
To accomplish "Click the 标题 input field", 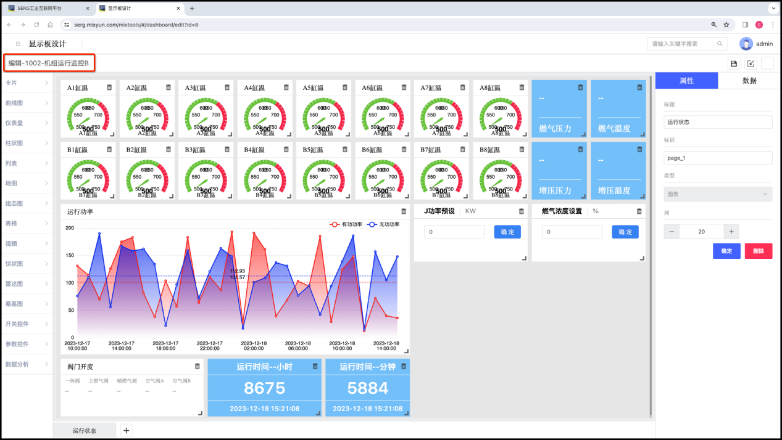I will (x=718, y=122).
